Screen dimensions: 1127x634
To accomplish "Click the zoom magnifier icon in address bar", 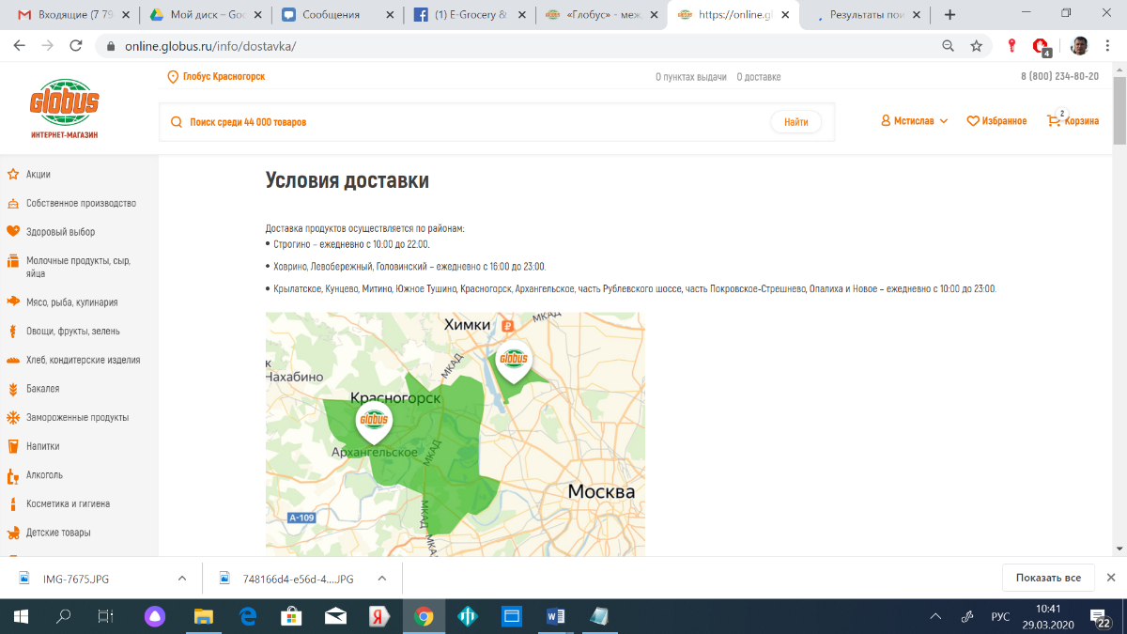I will click(949, 45).
